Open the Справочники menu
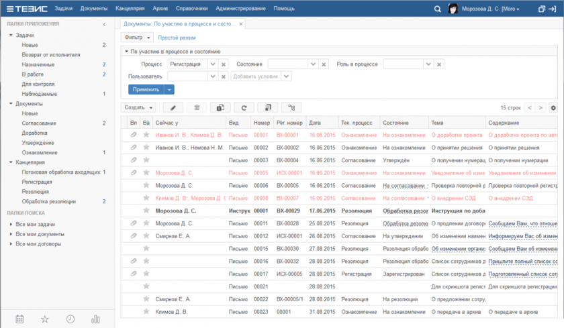This screenshot has height=328, width=564. pos(192,9)
